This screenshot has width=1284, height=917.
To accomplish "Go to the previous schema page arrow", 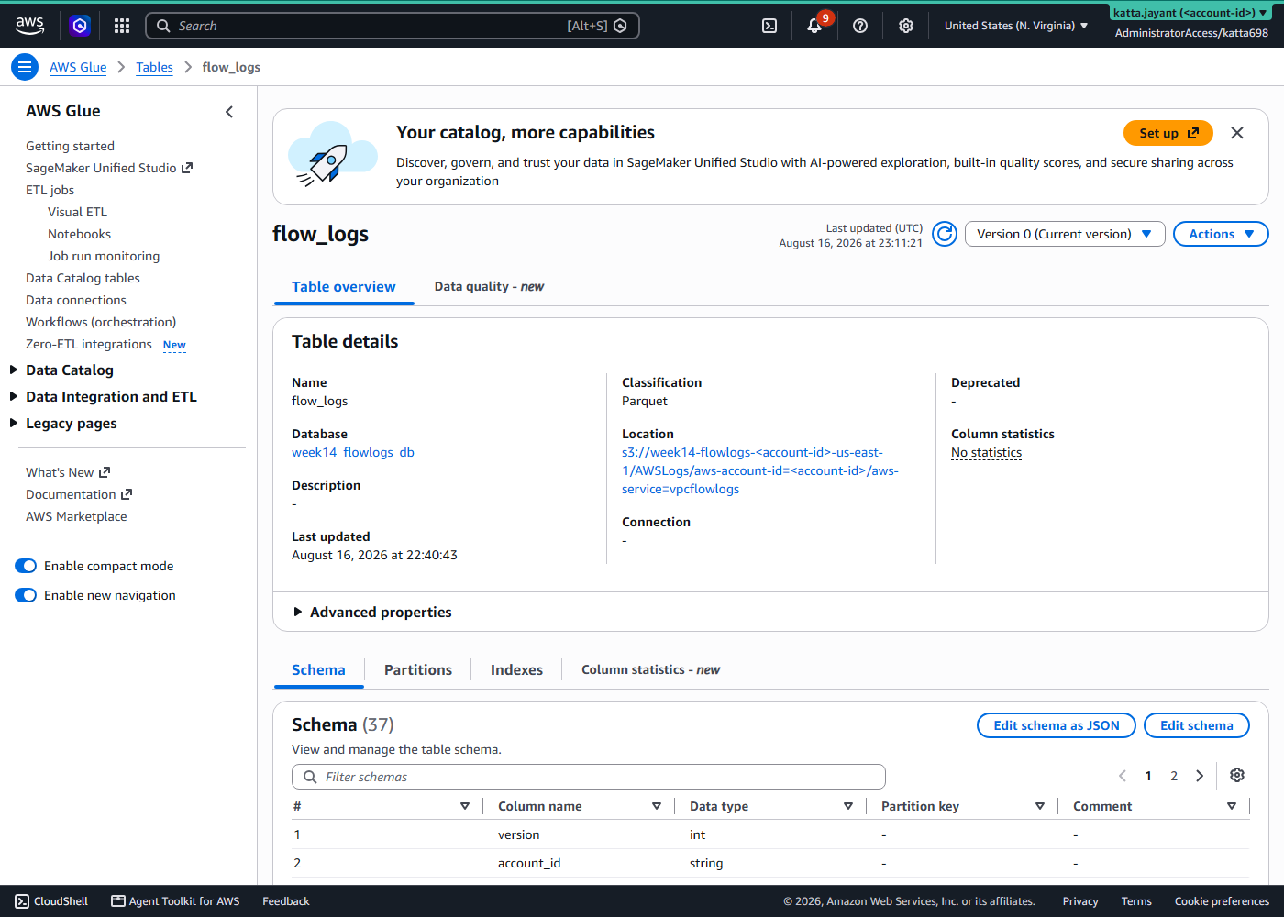I will coord(1123,776).
